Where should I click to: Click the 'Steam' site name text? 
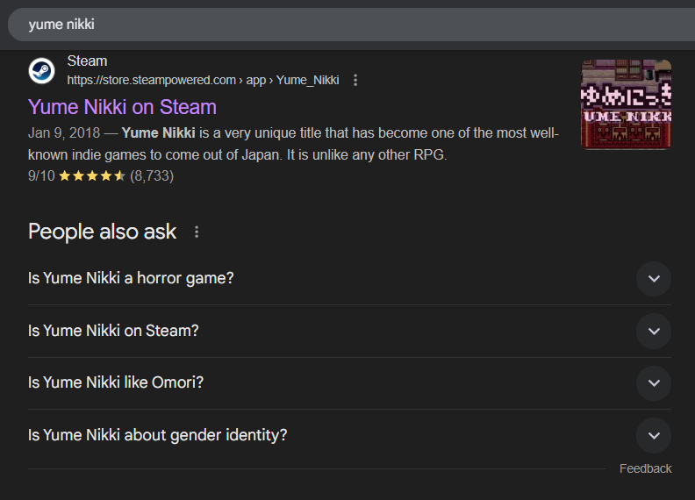(x=87, y=61)
